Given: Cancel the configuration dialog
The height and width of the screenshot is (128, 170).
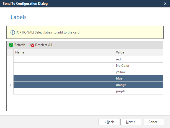Looking at the screenshot, I should [x=153, y=122].
